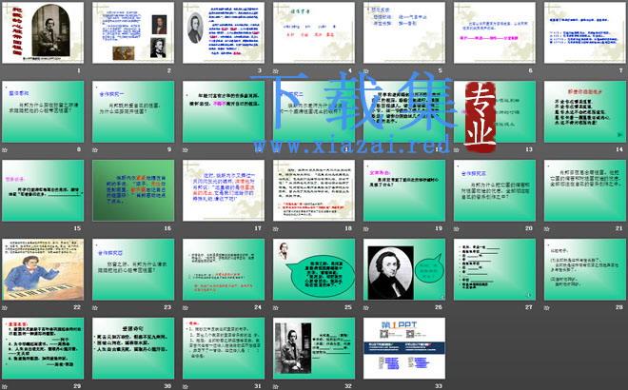Screen dimensions: 628x390
Task: Select slide 6 thumbnail
Action: (x=495, y=32)
